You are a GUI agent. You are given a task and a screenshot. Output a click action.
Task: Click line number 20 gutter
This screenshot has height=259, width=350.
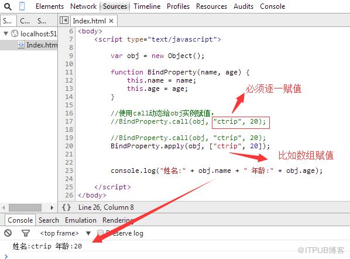(69, 146)
